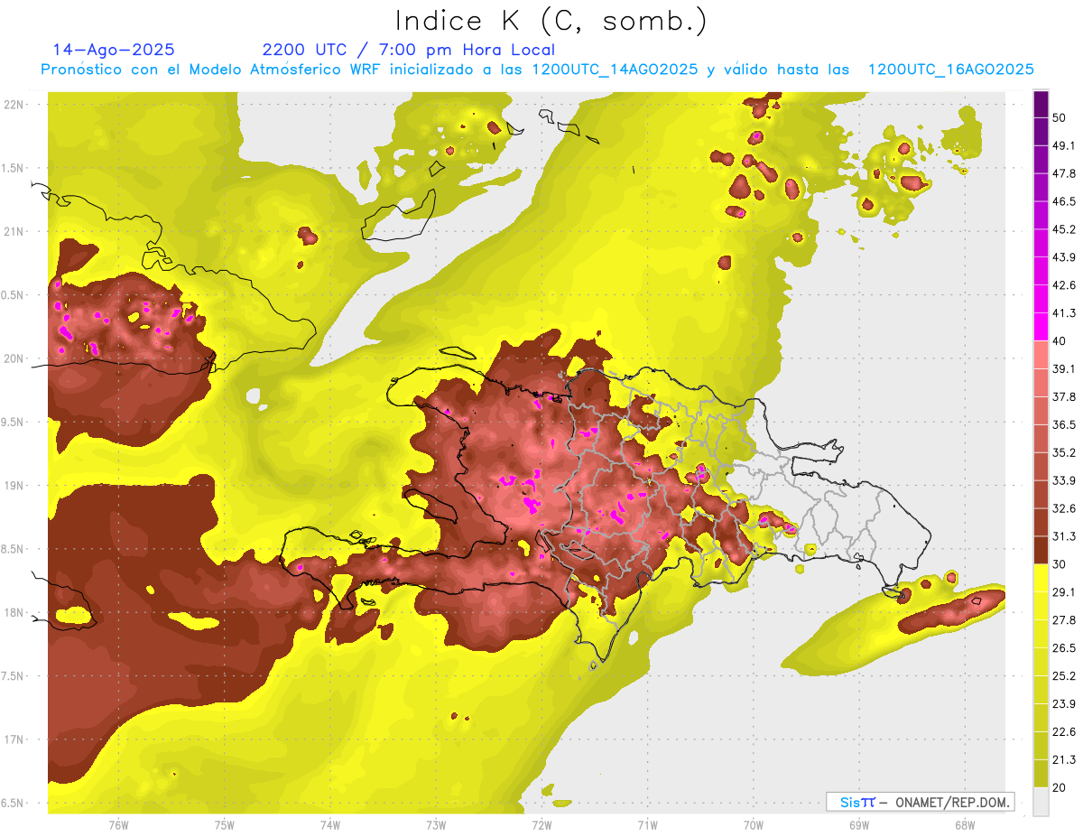1083x837 pixels.
Task: Select the bright yellow swatch between 29.1 and 30
Action: pyautogui.click(x=1041, y=579)
